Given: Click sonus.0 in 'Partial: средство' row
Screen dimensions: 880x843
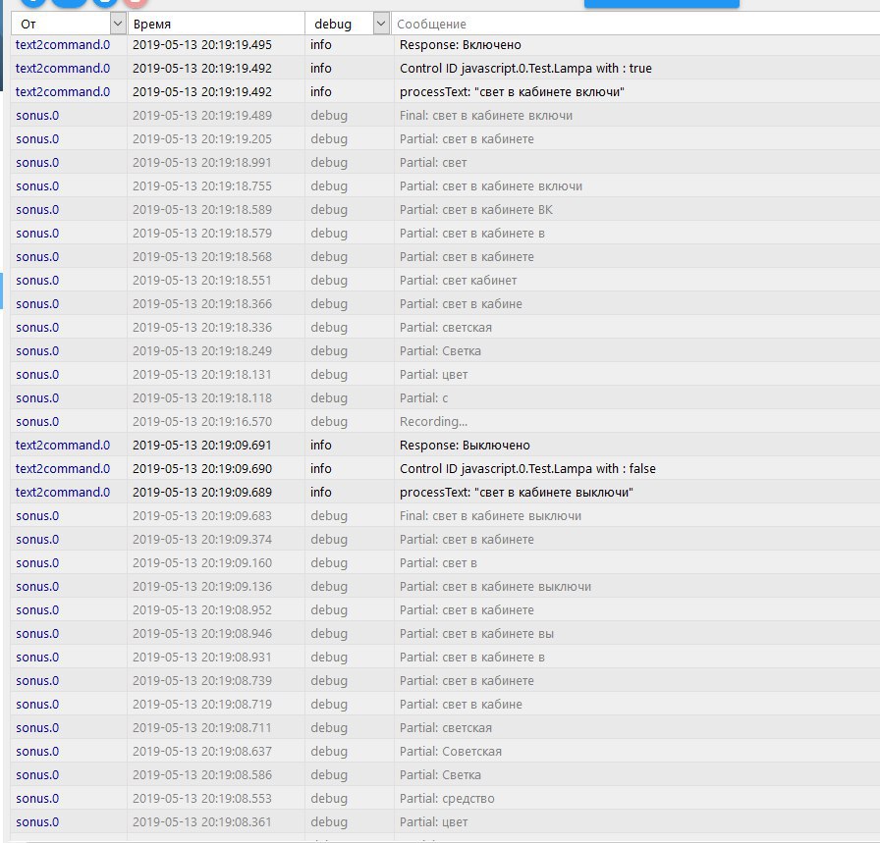Looking at the screenshot, I should click(x=37, y=799).
